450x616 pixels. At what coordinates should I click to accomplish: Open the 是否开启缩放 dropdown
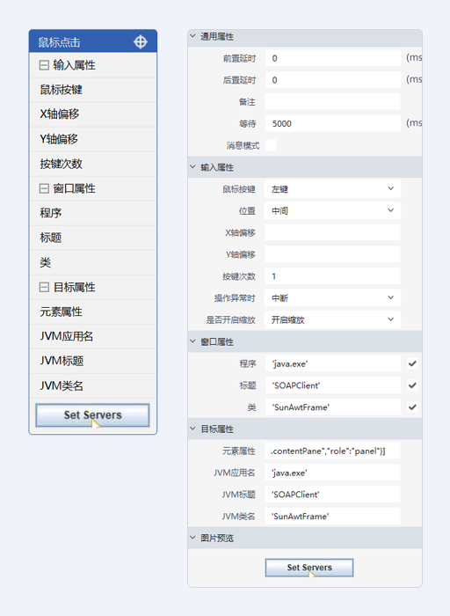point(333,319)
